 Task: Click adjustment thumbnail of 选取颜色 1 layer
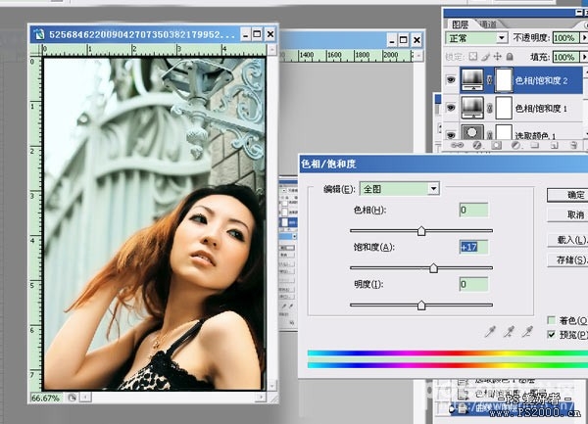(472, 132)
